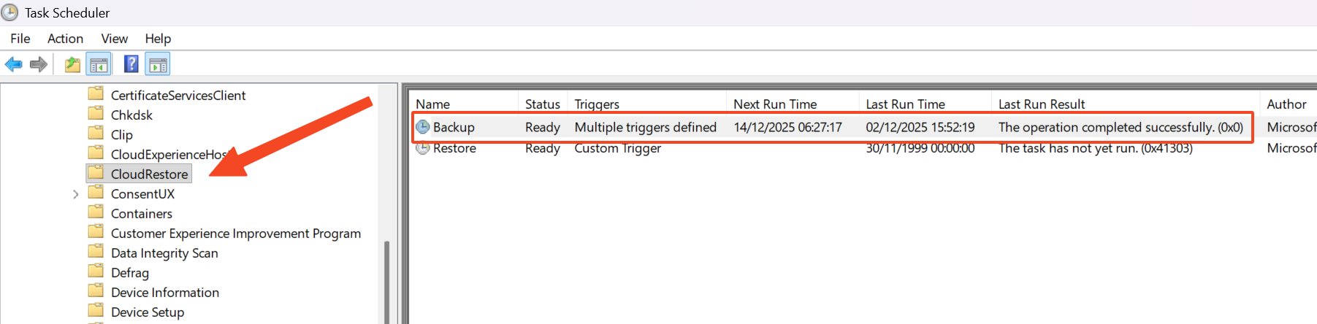
Task: Open the Help menu
Action: pyautogui.click(x=158, y=39)
